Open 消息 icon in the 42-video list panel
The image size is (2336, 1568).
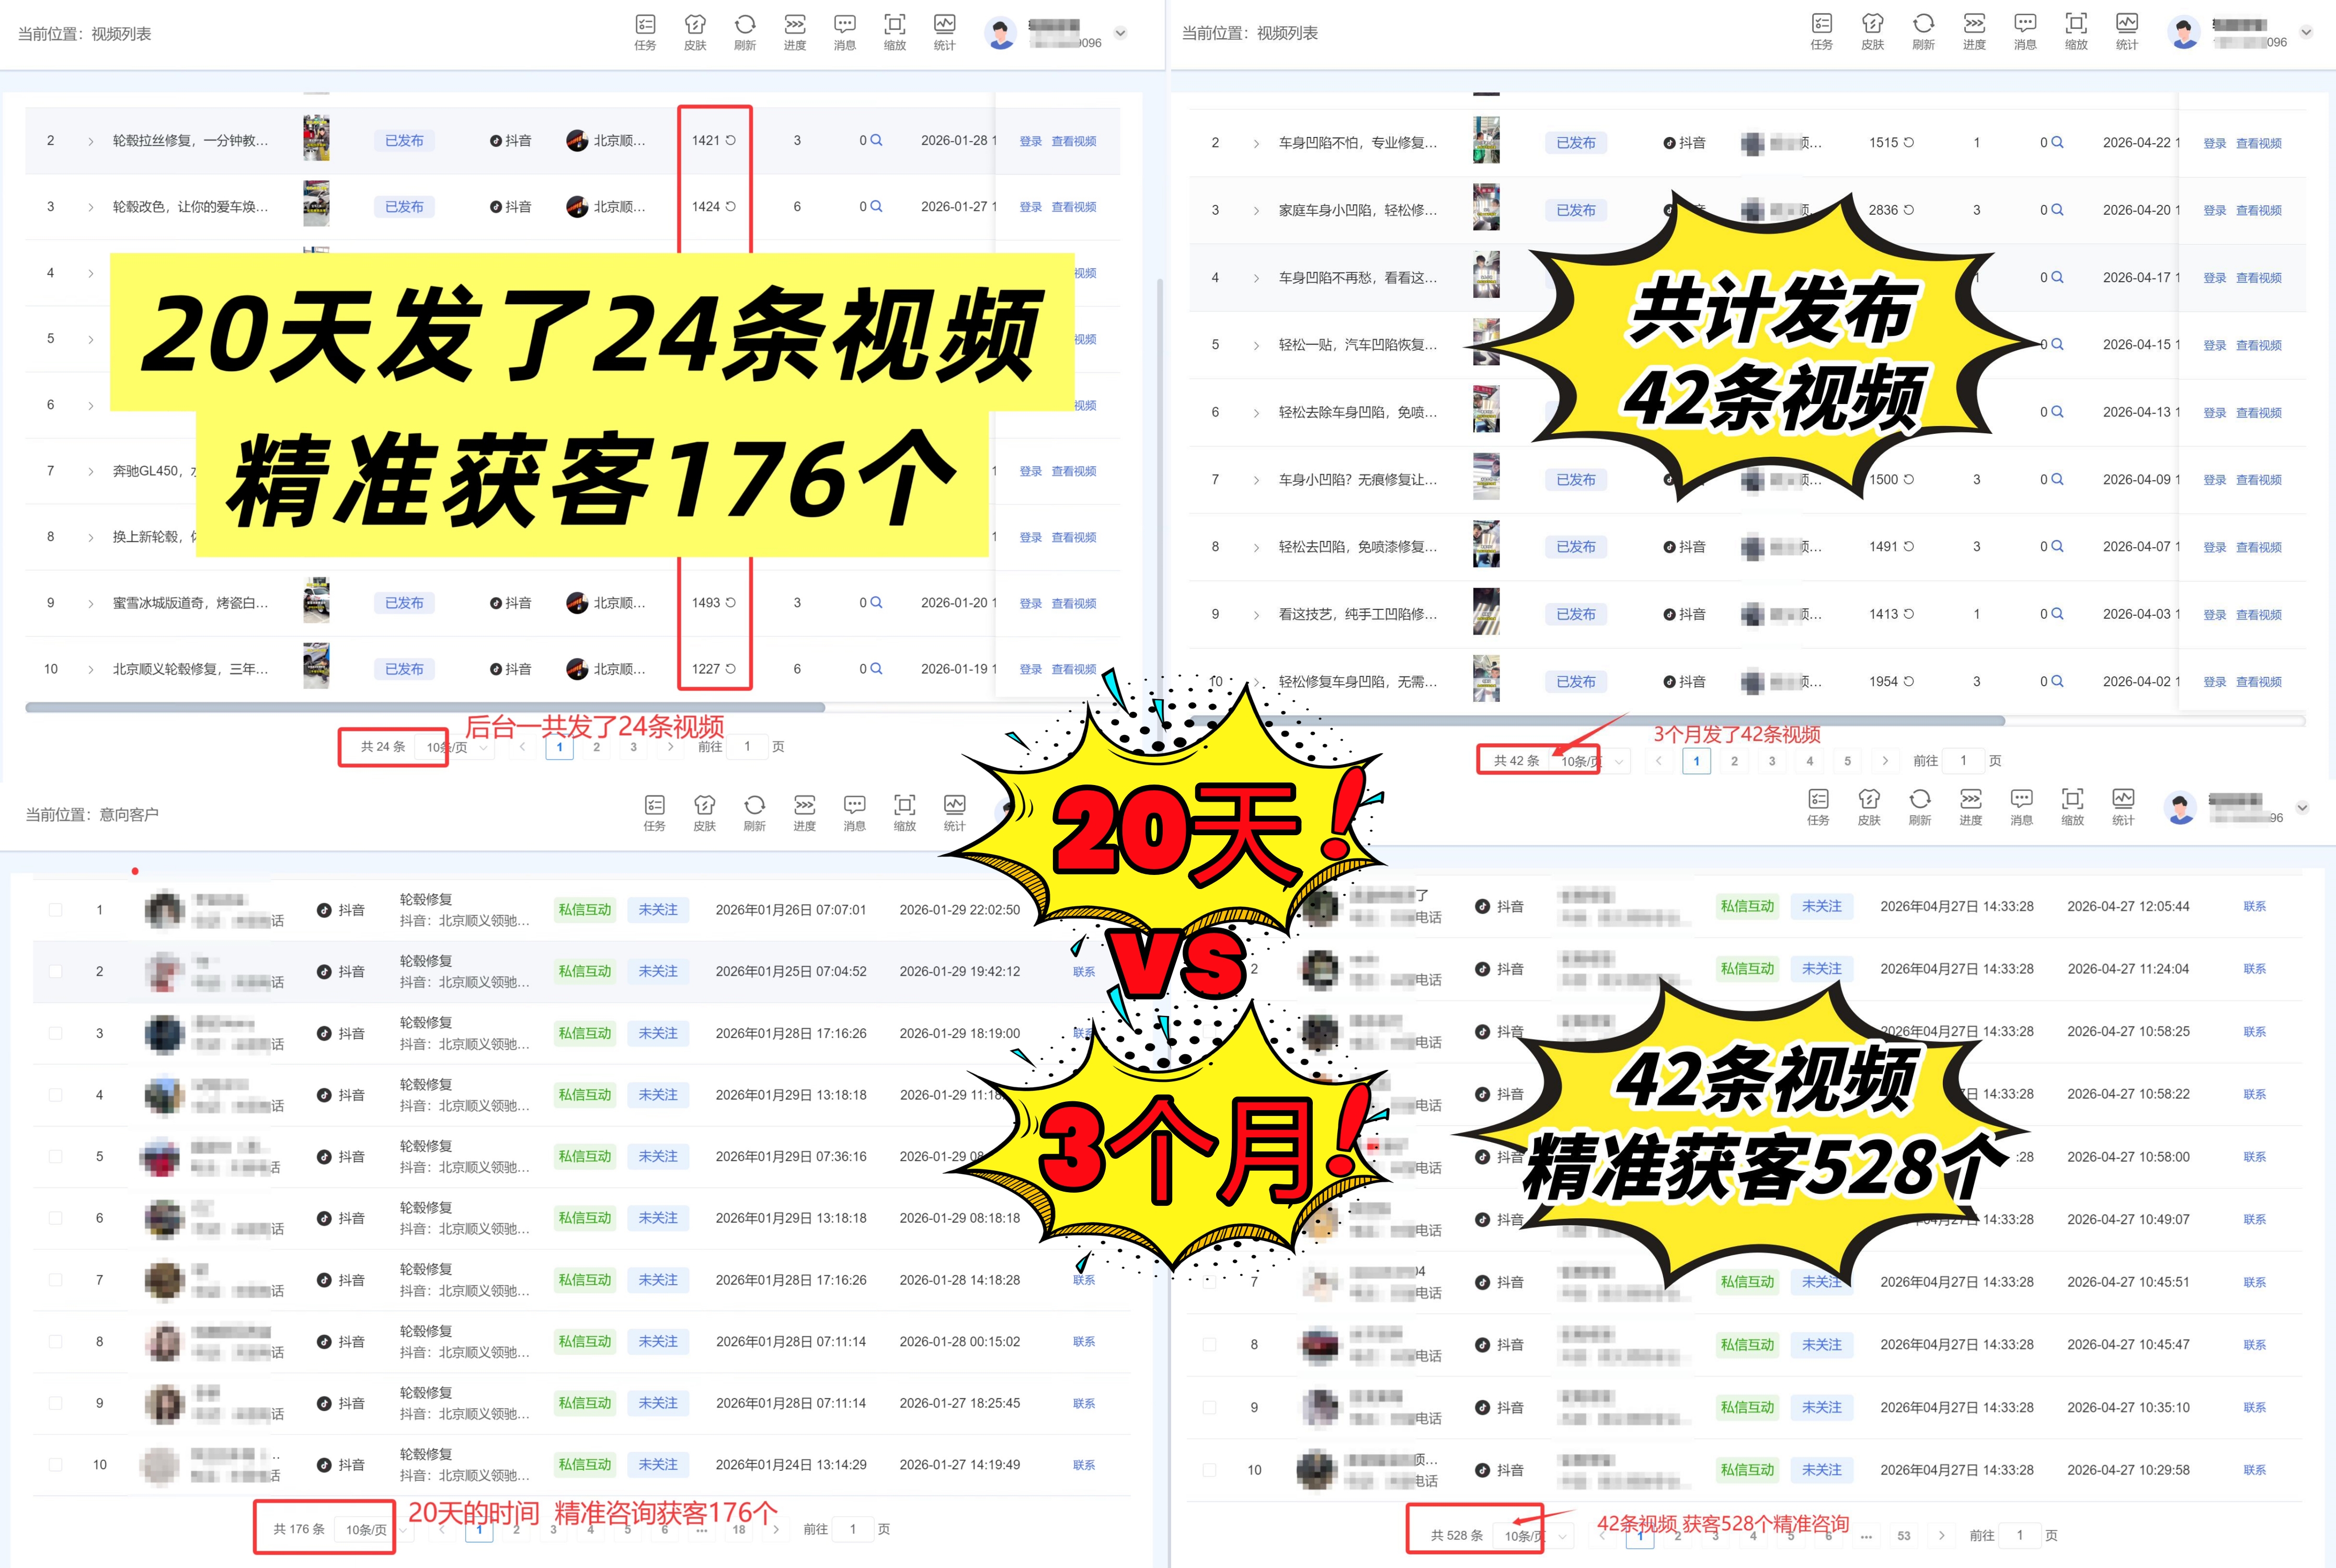[2025, 31]
